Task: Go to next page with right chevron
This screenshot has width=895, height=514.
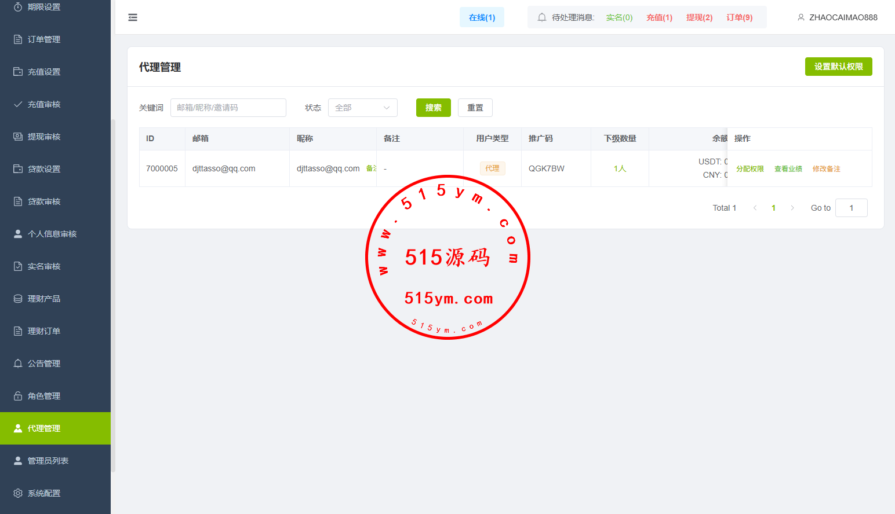Action: pyautogui.click(x=792, y=208)
